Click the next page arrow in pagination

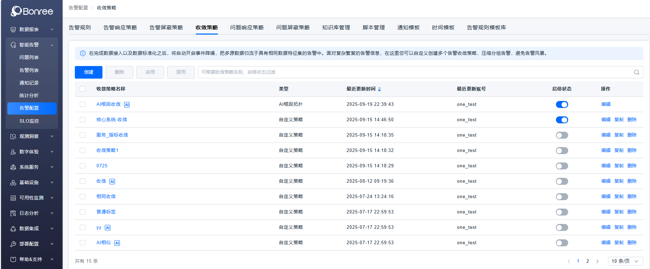pos(597,261)
